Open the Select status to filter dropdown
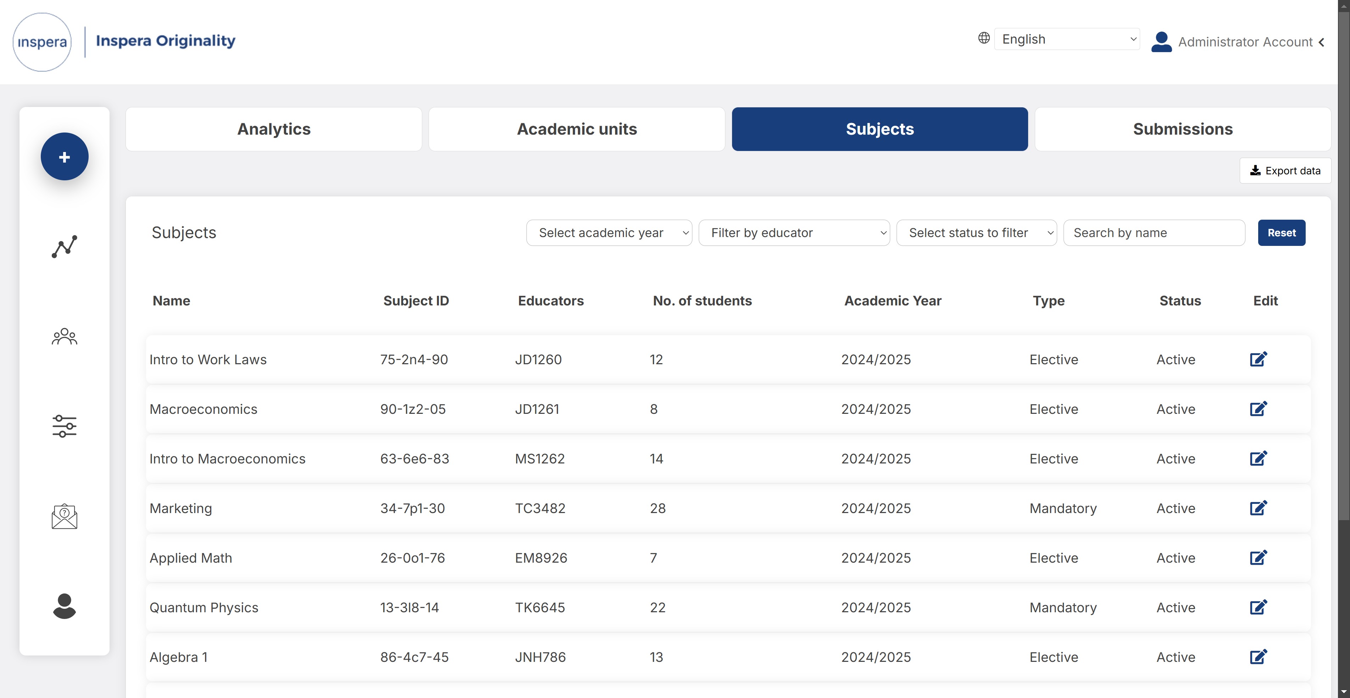 click(x=976, y=232)
